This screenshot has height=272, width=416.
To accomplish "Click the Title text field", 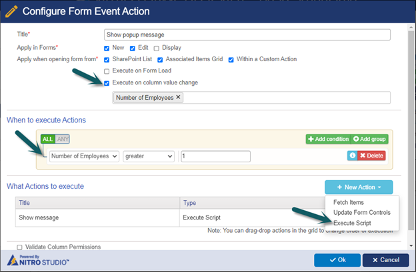I will (247, 35).
